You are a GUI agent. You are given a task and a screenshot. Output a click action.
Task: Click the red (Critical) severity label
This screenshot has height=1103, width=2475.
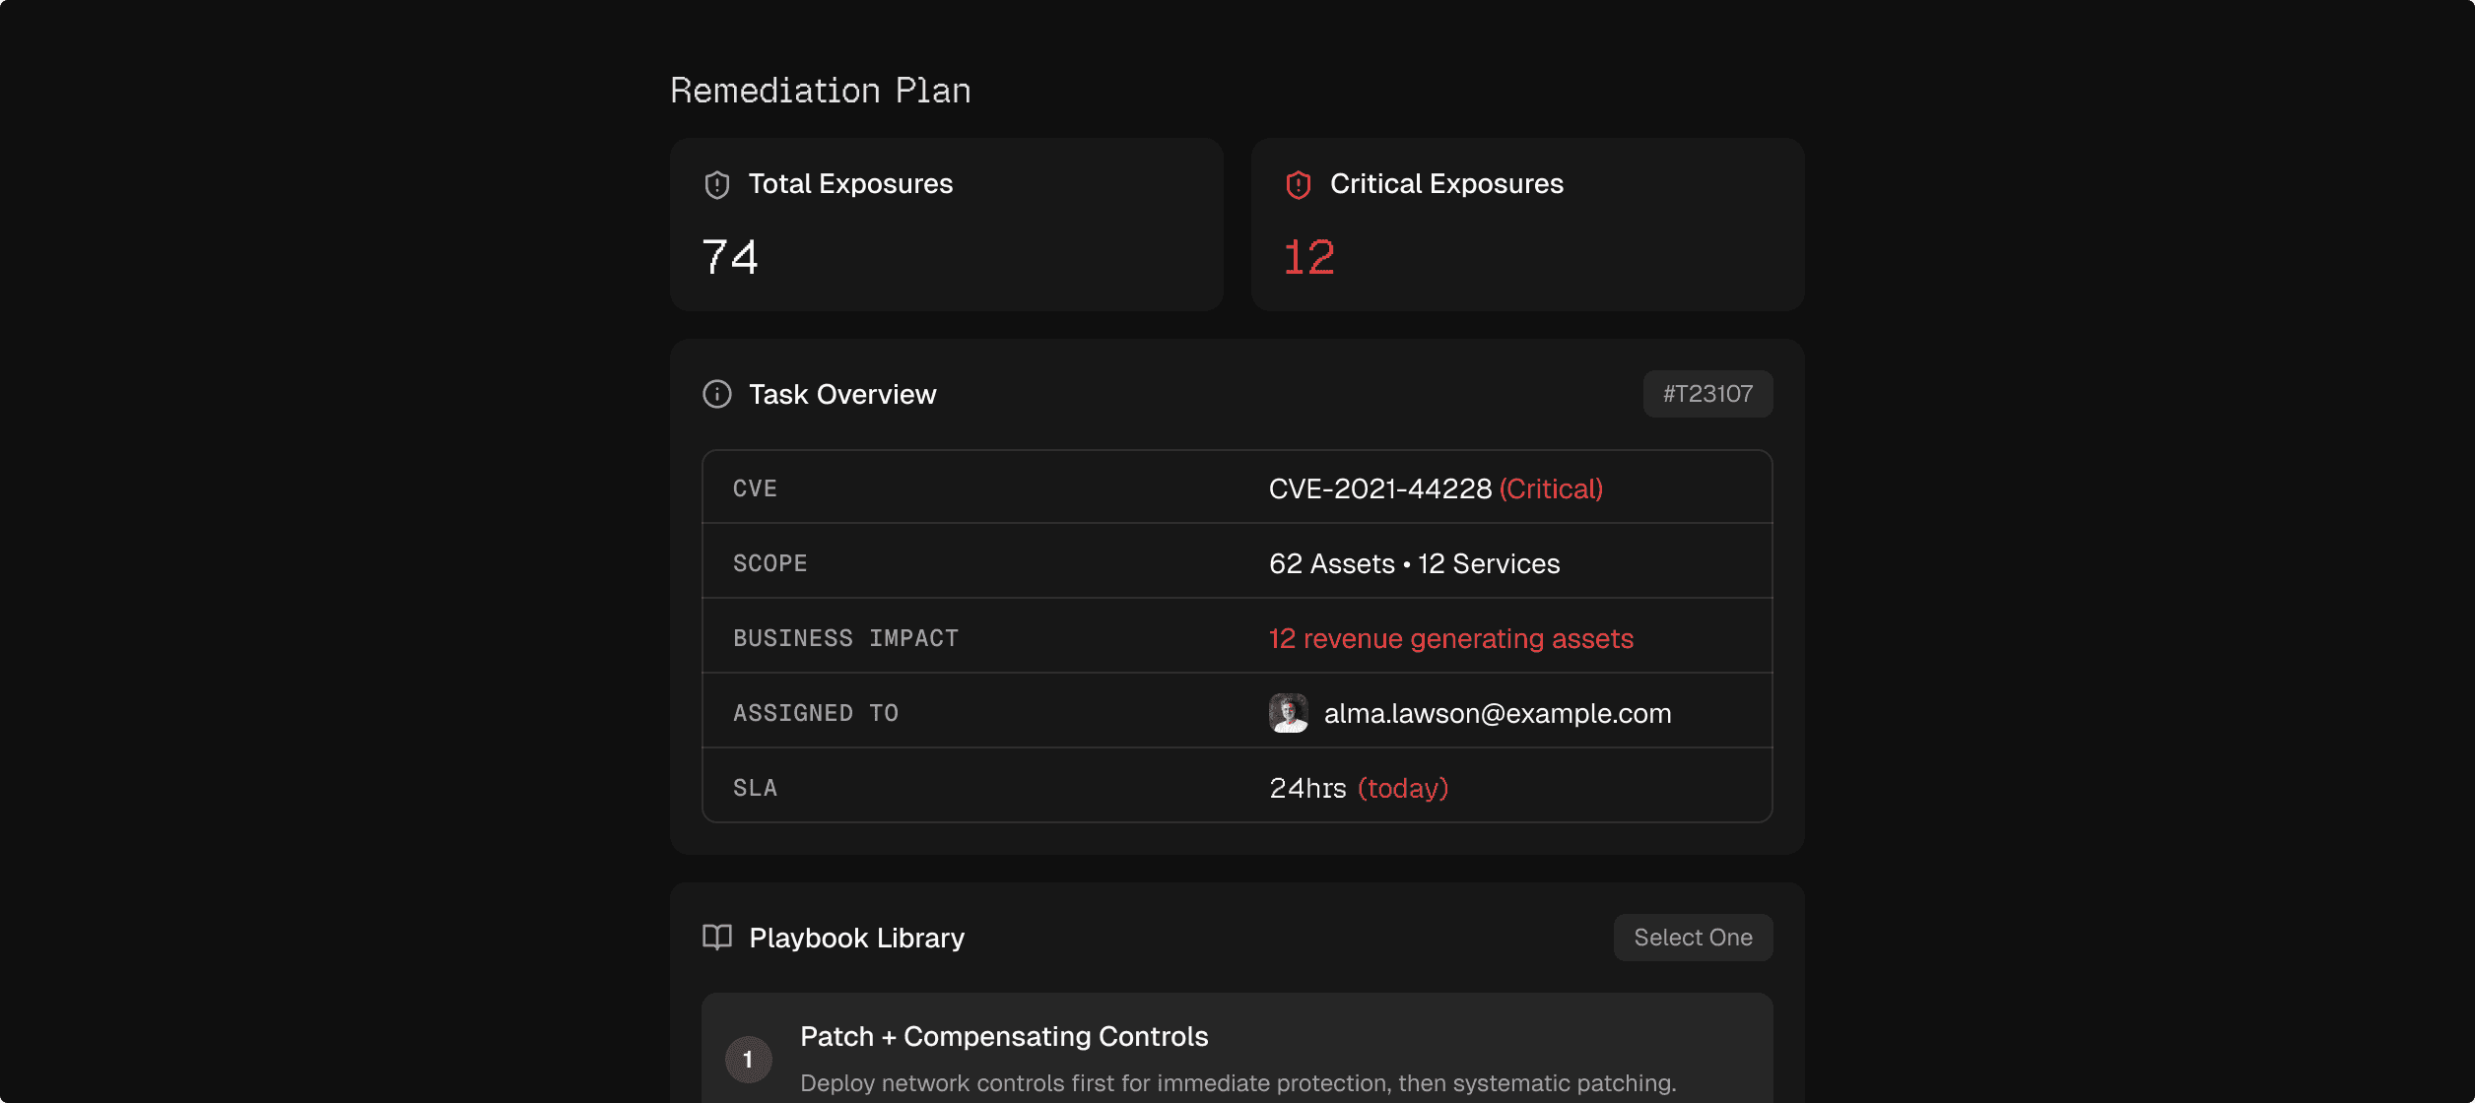pyautogui.click(x=1551, y=488)
